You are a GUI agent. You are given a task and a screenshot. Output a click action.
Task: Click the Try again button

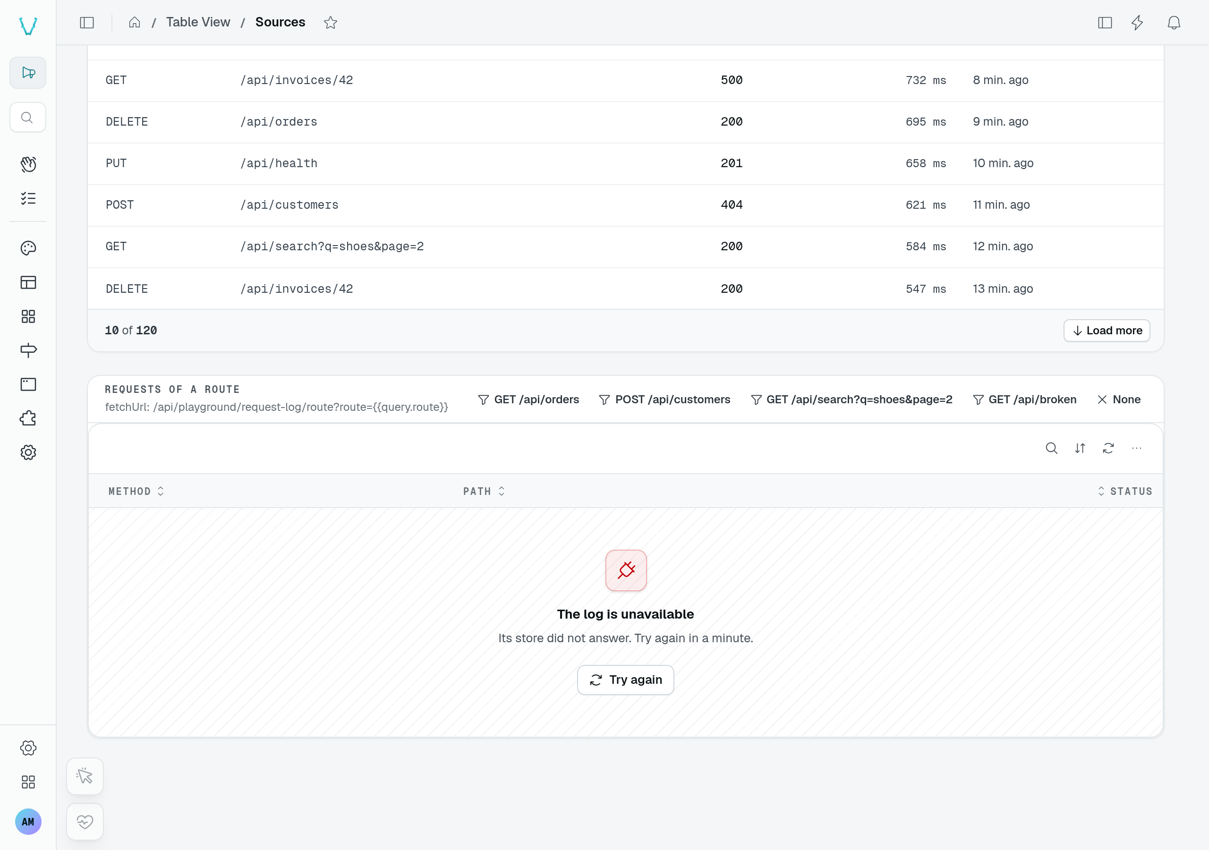tap(626, 680)
